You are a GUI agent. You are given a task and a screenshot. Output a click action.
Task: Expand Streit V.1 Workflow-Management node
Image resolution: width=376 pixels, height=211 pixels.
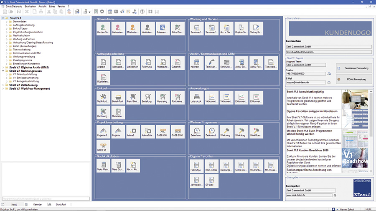point(3,88)
